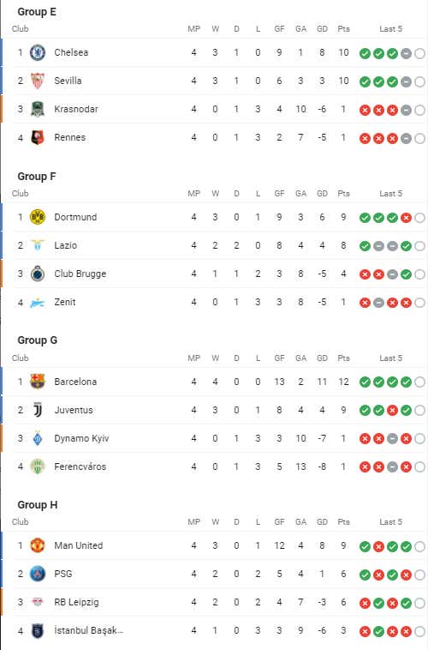Click the Sevilla club crest
Screen dimensions: 428x650
(x=38, y=81)
